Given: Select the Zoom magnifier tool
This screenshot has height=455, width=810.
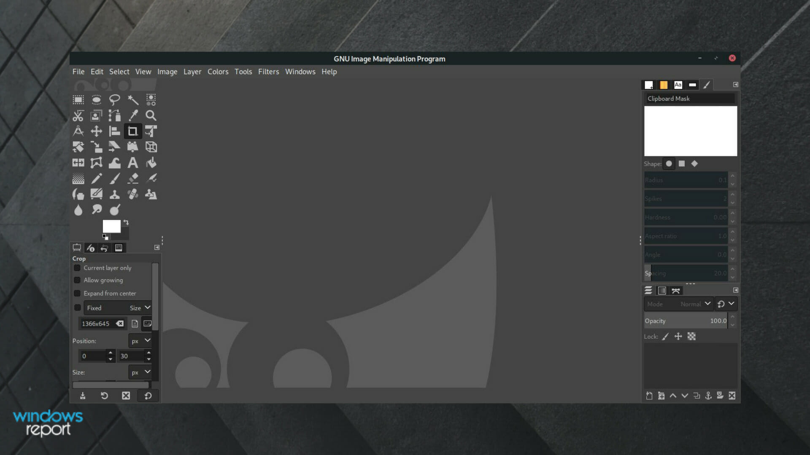Looking at the screenshot, I should click(x=151, y=115).
